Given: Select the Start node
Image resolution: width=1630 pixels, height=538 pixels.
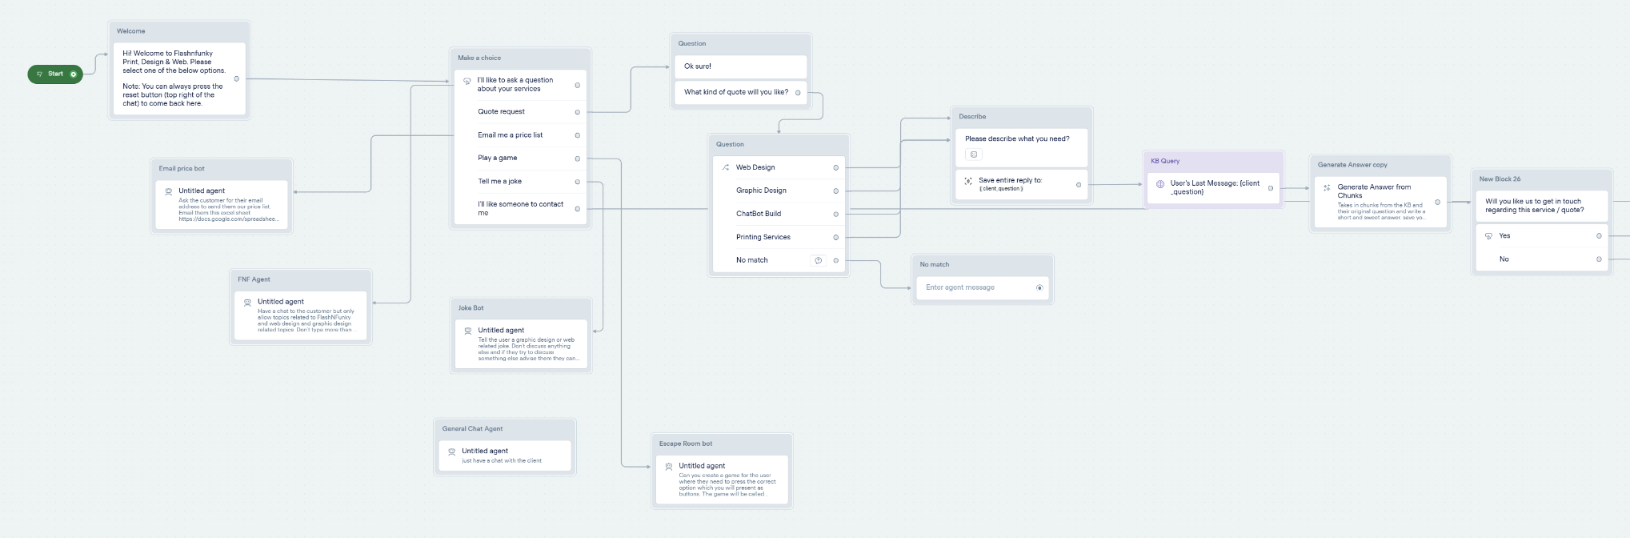Looking at the screenshot, I should 55,74.
